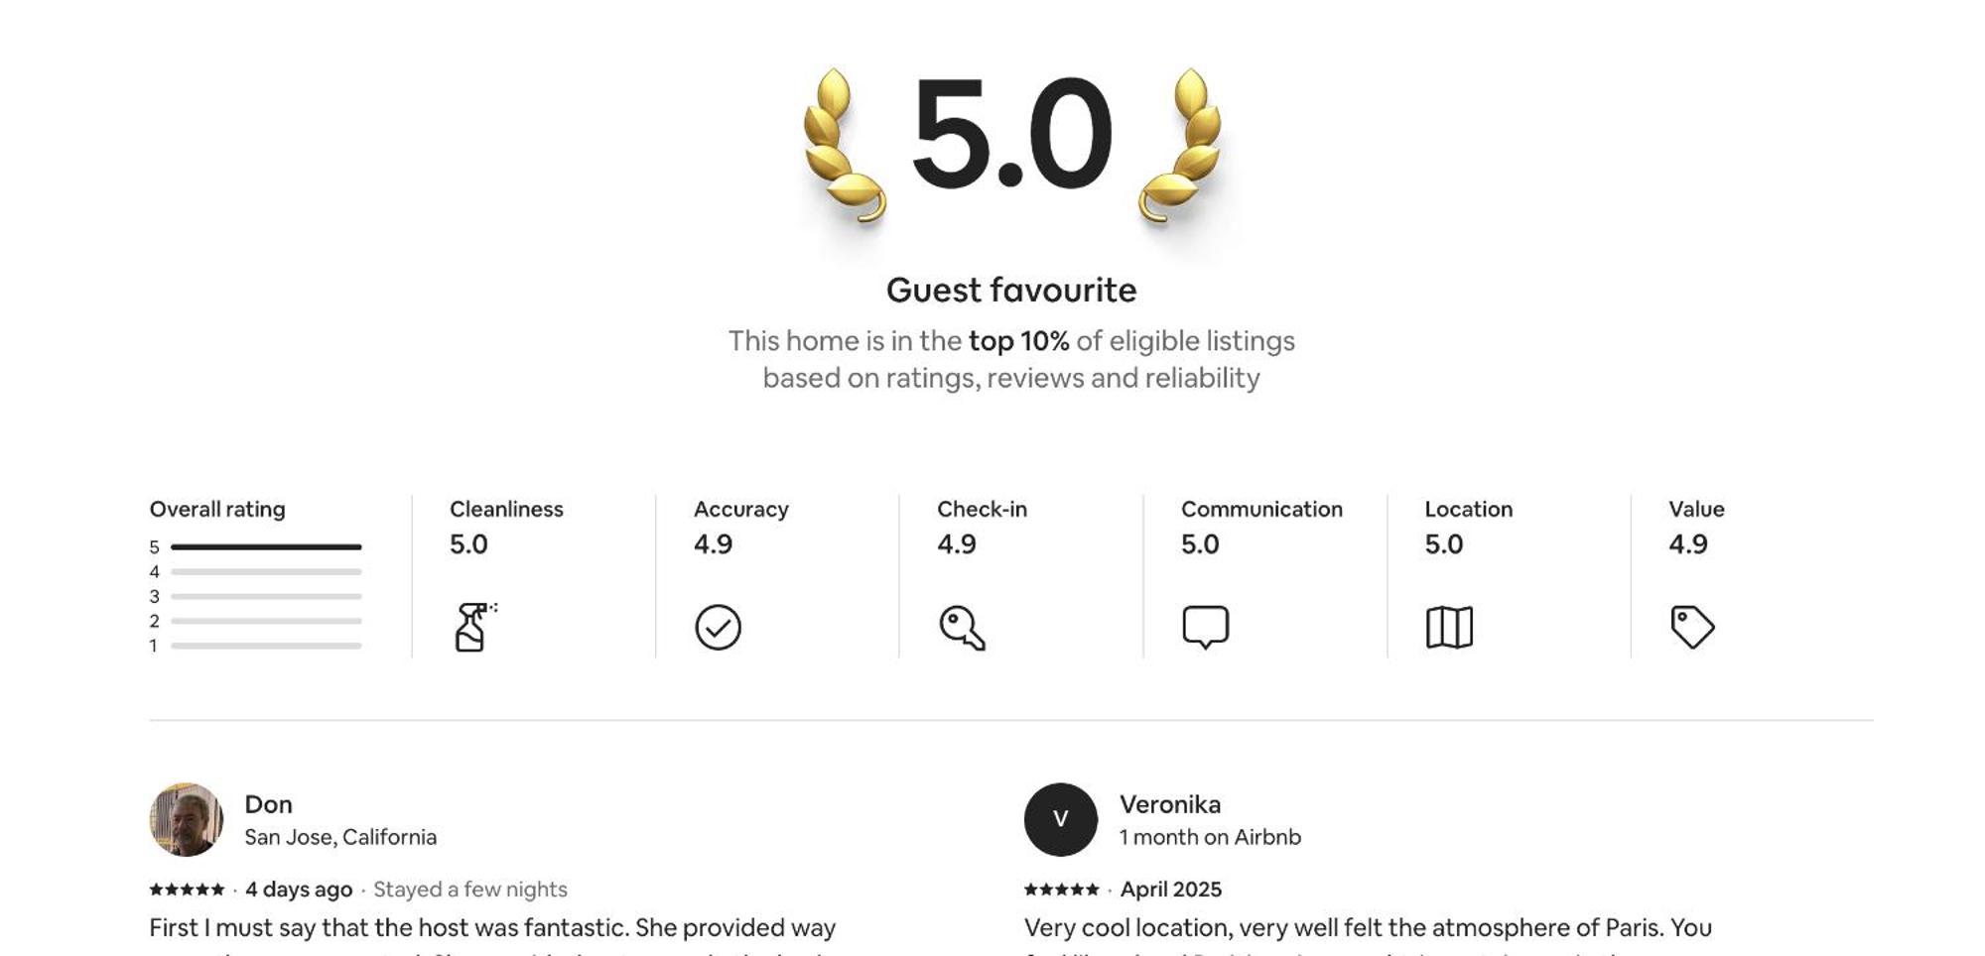
Task: Click the right golden laurel icon
Action: [1180, 146]
